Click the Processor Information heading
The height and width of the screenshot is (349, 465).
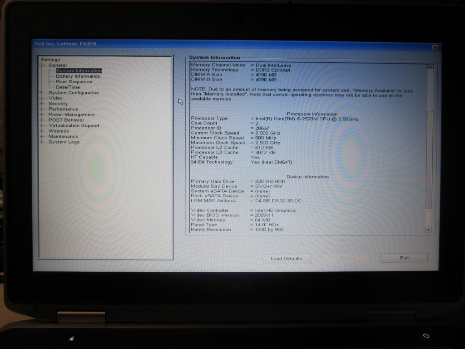point(312,114)
